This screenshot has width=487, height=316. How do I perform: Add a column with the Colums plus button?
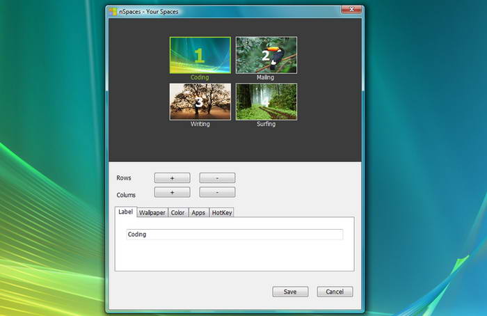click(173, 192)
